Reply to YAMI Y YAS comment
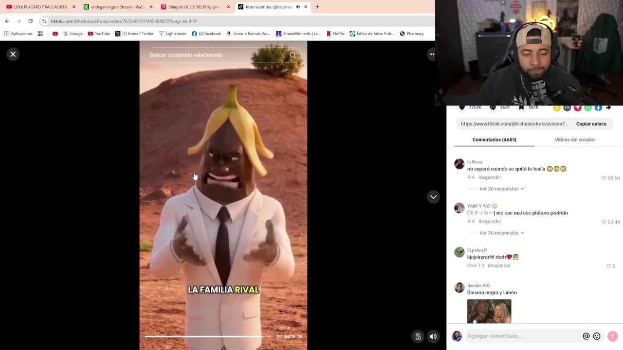 (489, 222)
